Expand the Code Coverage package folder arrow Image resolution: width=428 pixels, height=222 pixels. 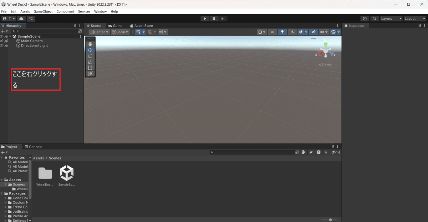6,198
